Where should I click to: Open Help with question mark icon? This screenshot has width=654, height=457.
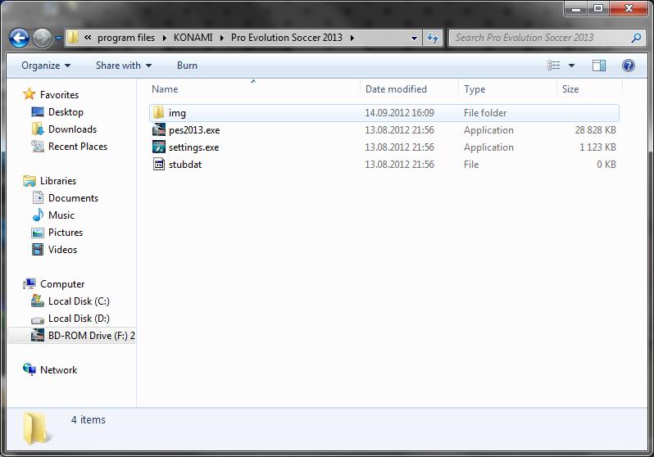628,66
